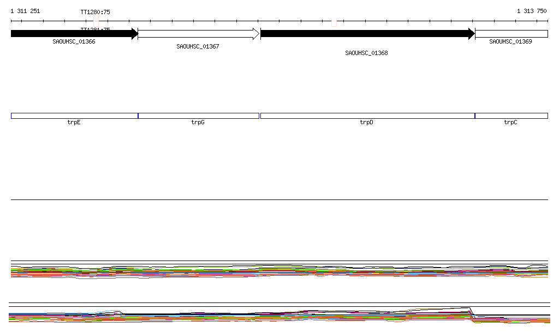This screenshot has width=559, height=333.
Task: Click the SAOUHSC_01368 text label
Action: coord(366,53)
